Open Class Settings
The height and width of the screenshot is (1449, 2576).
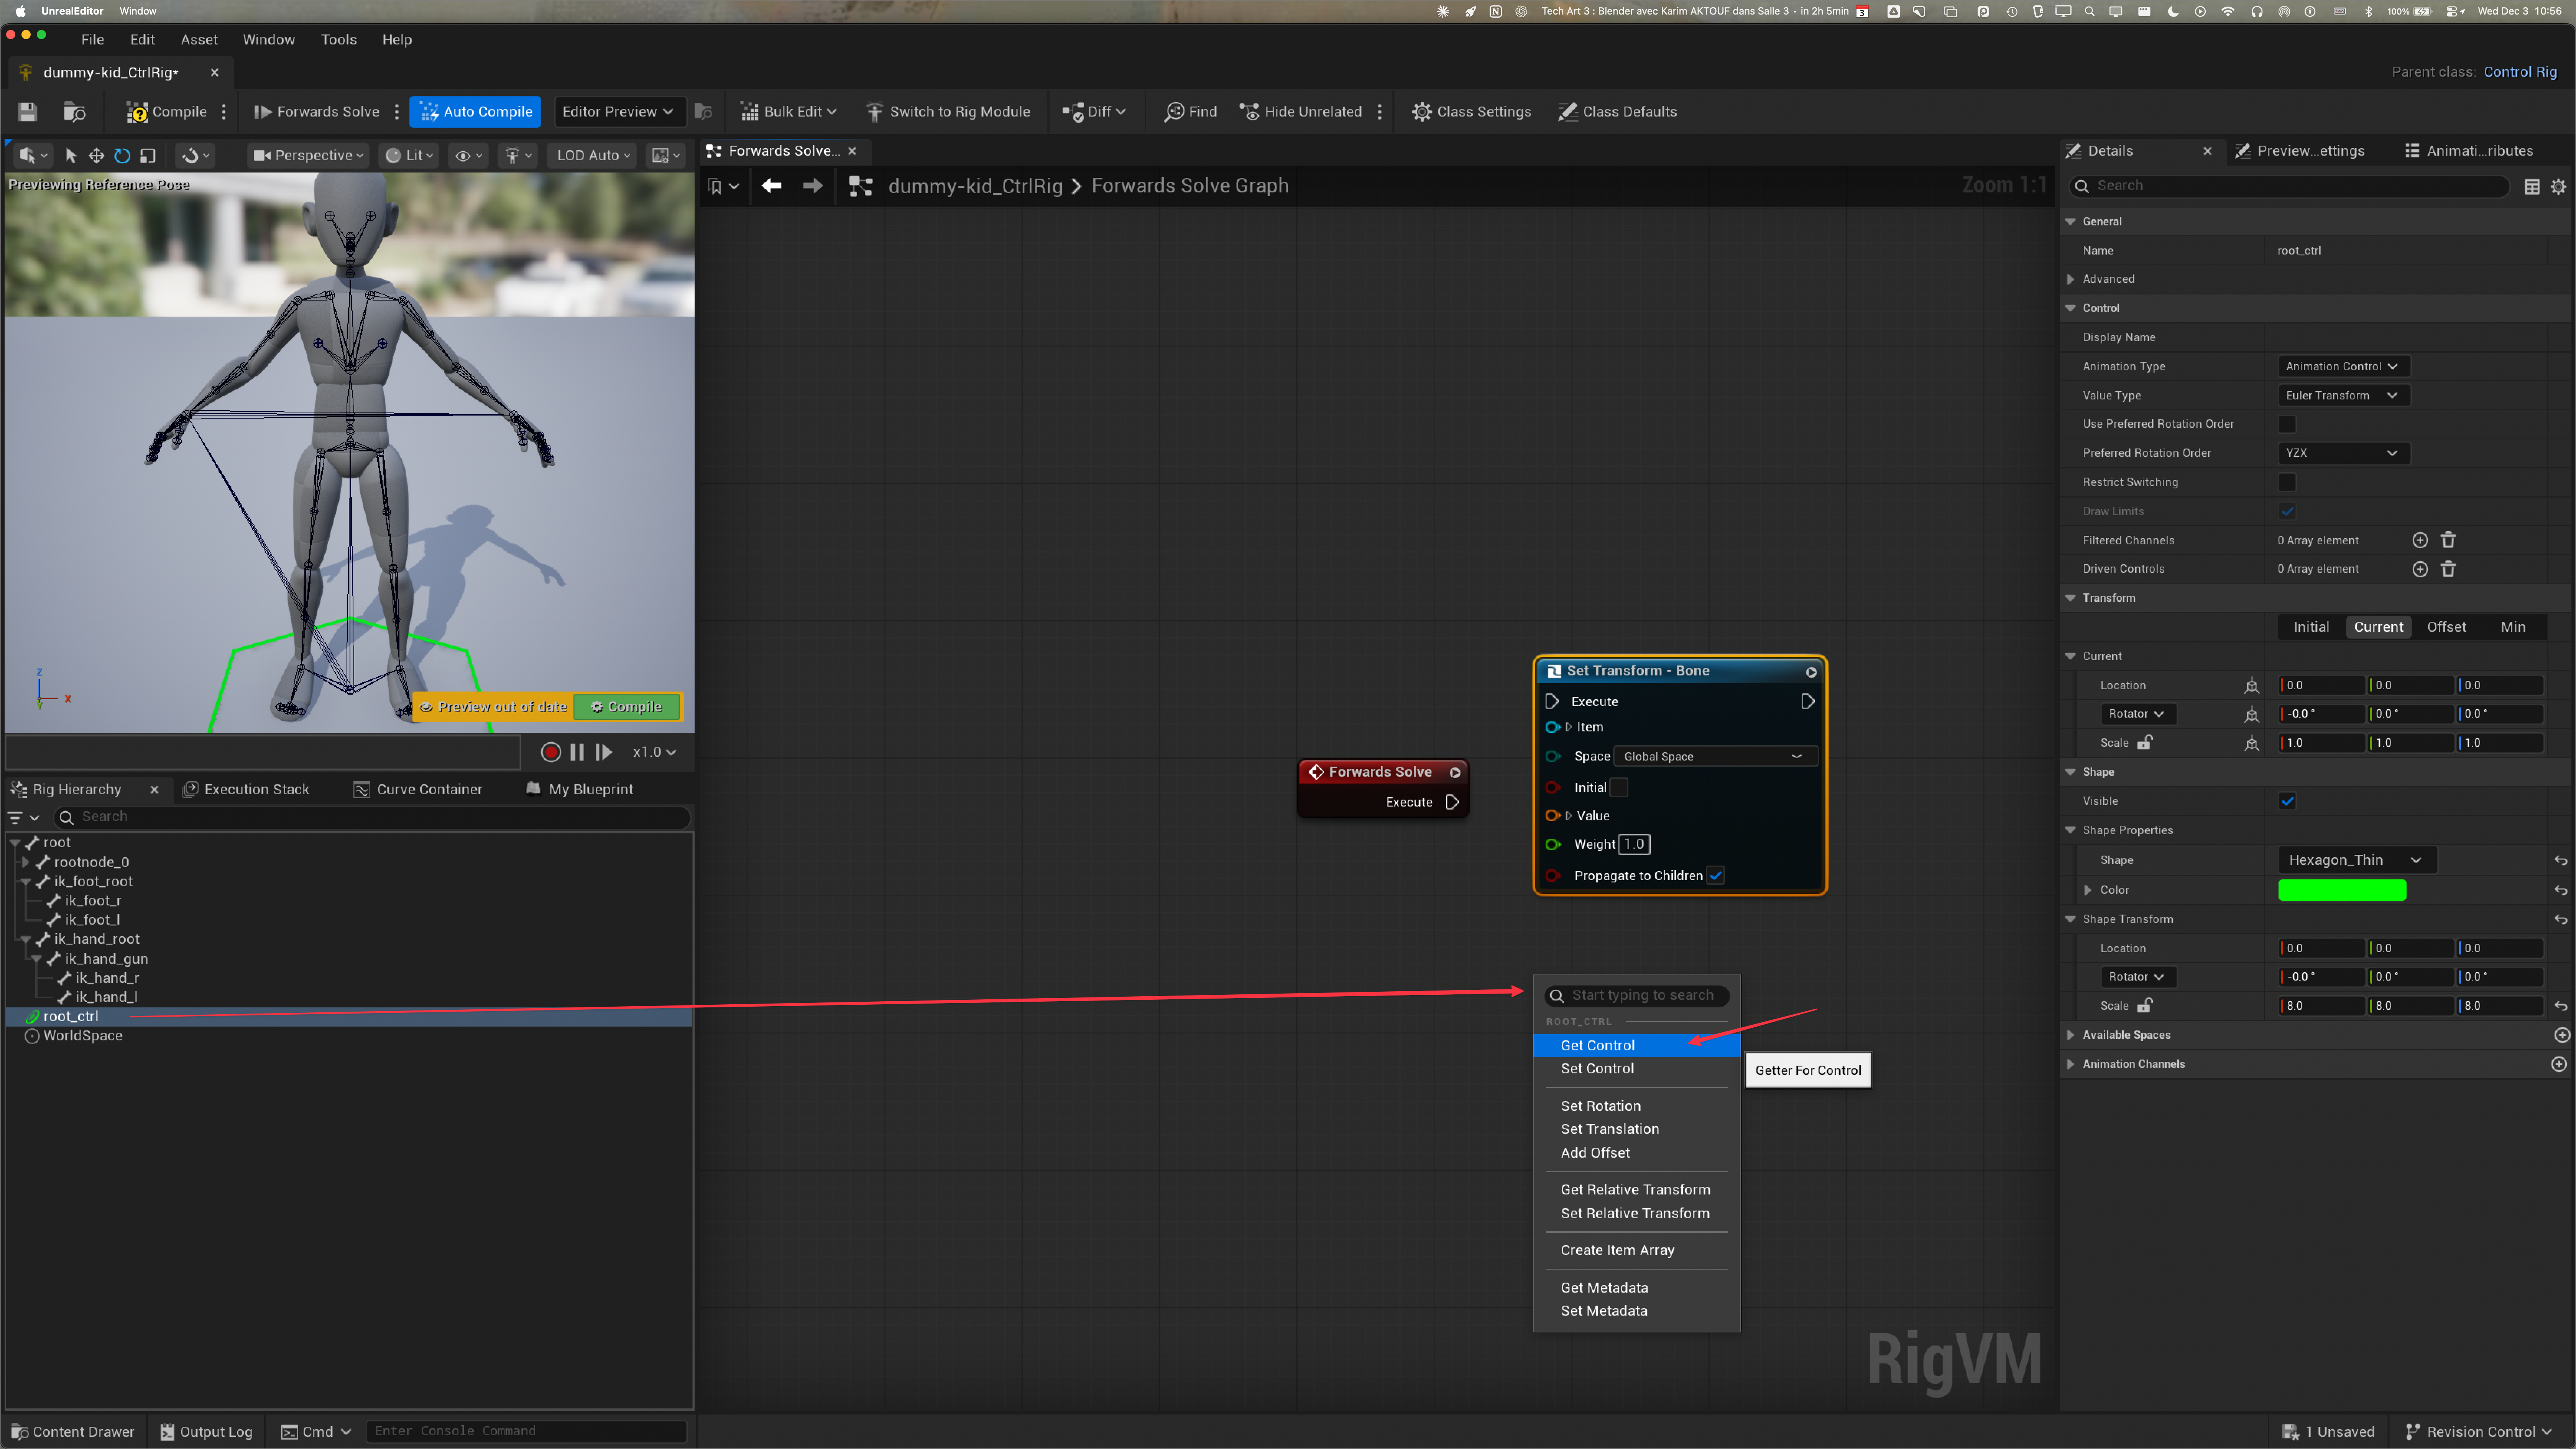(x=1472, y=112)
